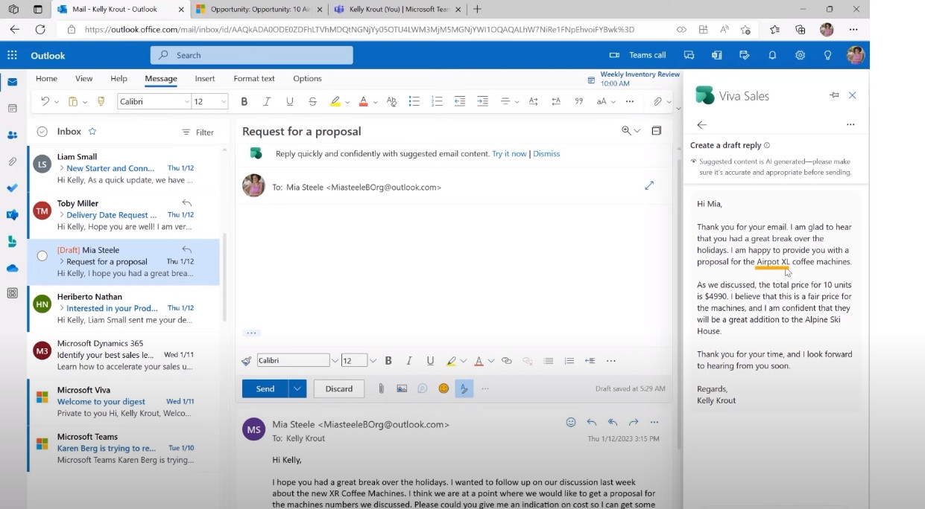Expand conversation New Starter and Conn...
Screen dimensions: 925x509
pos(62,168)
